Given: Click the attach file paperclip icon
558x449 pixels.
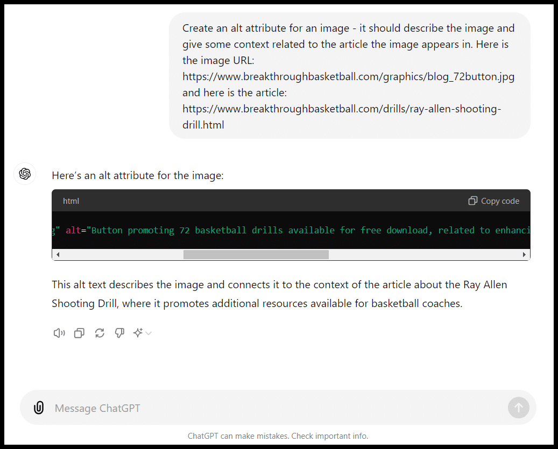Looking at the screenshot, I should point(39,408).
